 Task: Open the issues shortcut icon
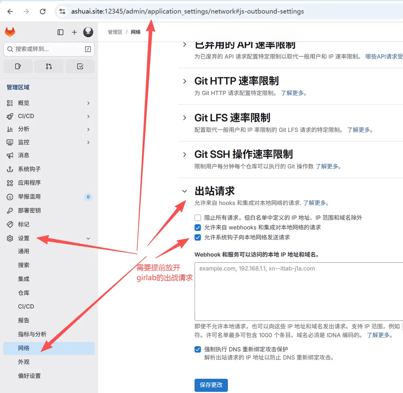[18, 66]
